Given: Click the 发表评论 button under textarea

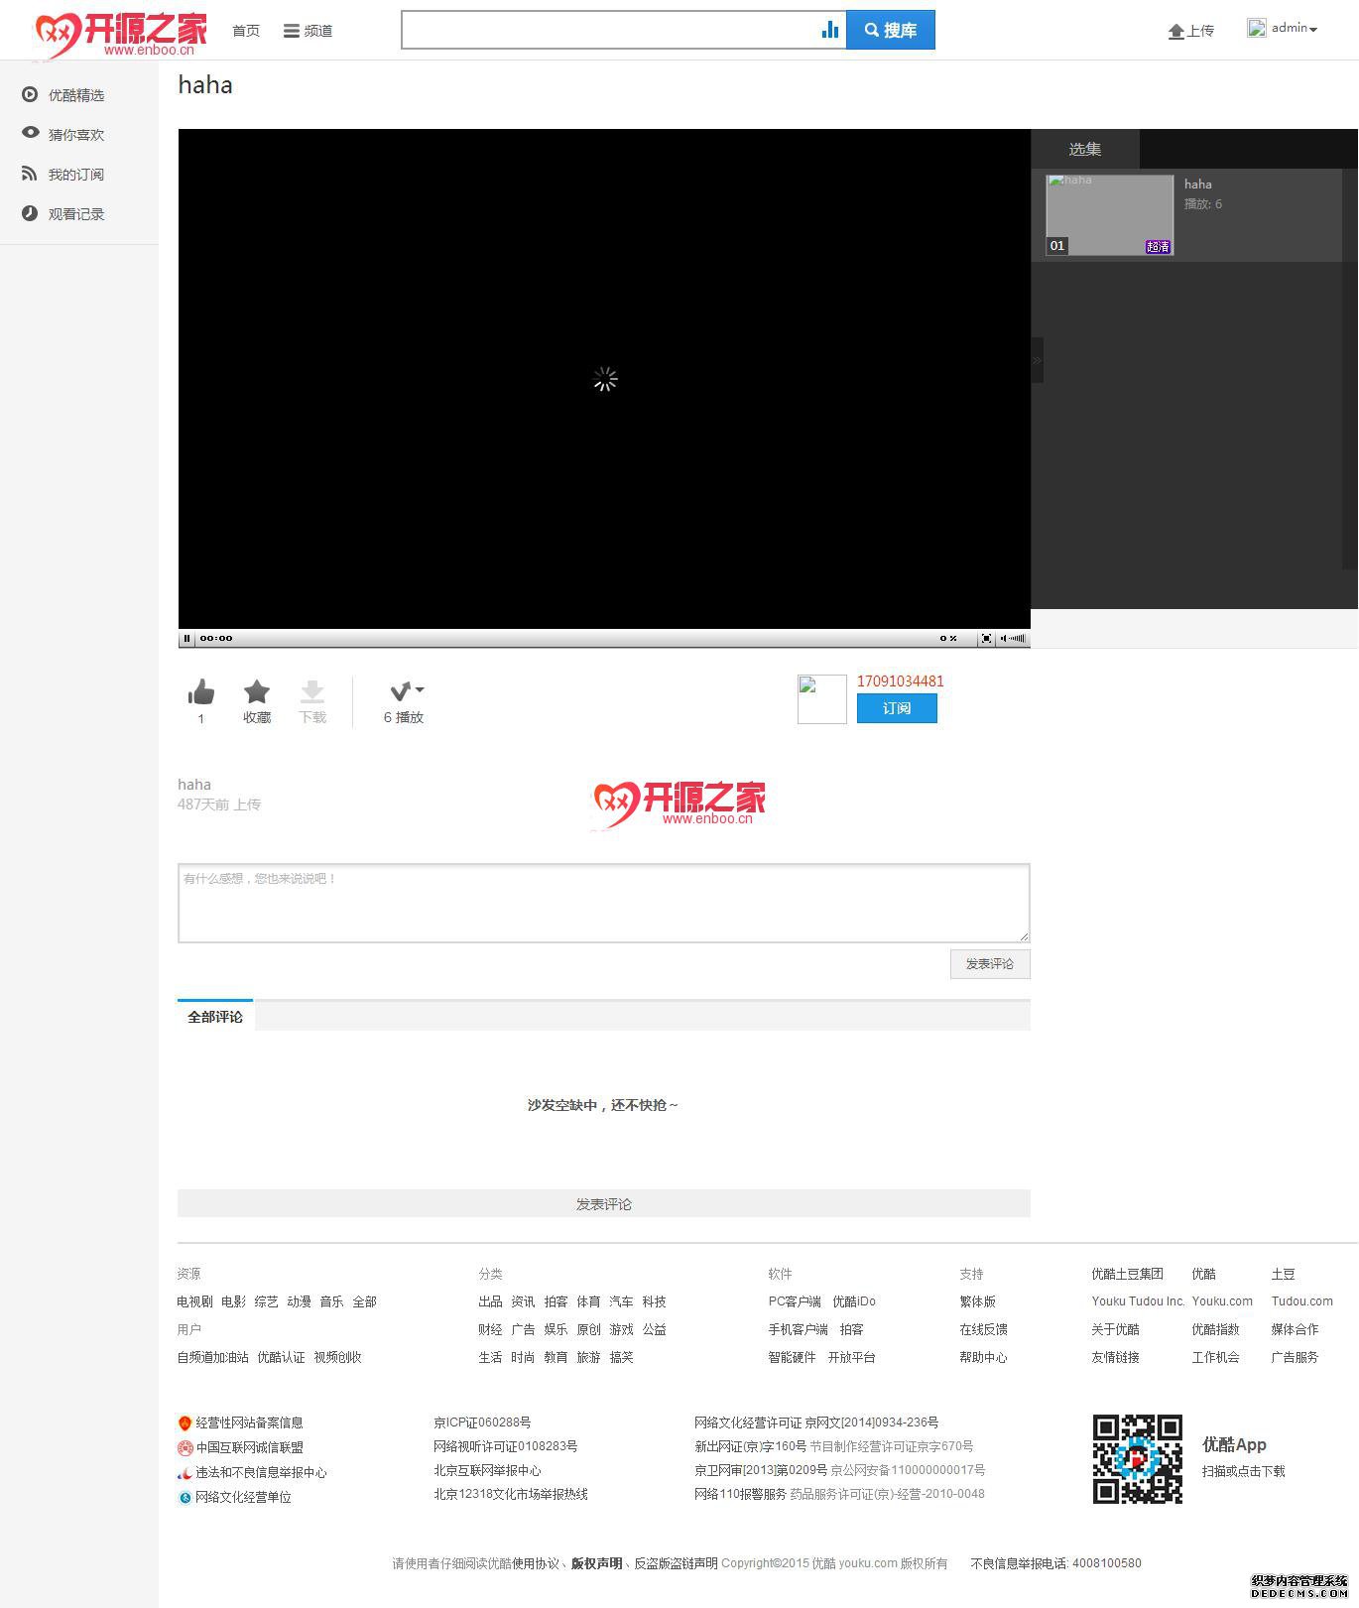Looking at the screenshot, I should pos(990,964).
